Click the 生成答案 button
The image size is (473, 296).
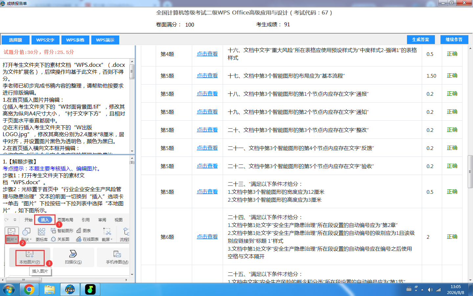click(420, 39)
